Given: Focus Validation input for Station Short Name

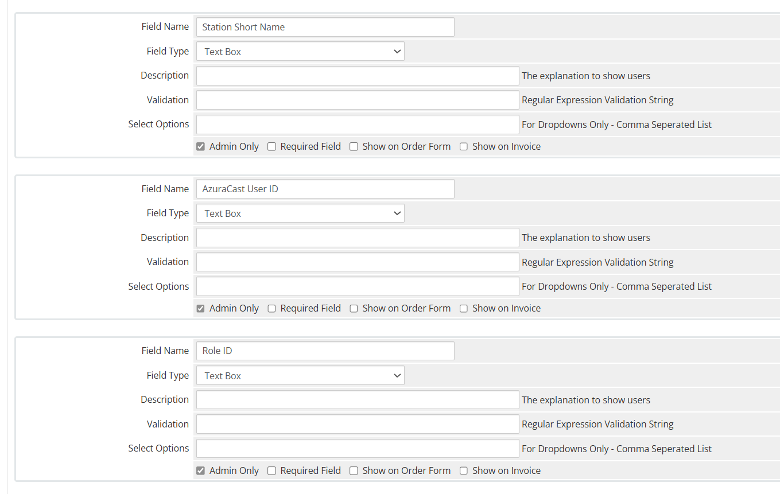Looking at the screenshot, I should coord(357,100).
